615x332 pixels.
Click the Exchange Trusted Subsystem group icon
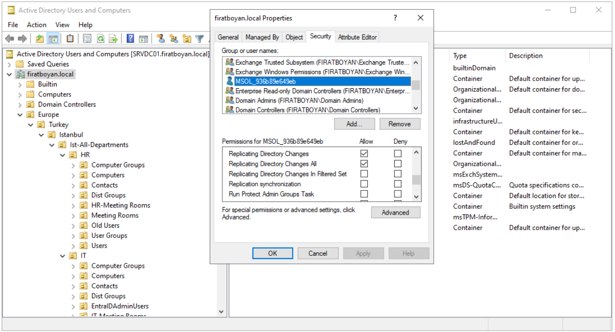tap(230, 62)
